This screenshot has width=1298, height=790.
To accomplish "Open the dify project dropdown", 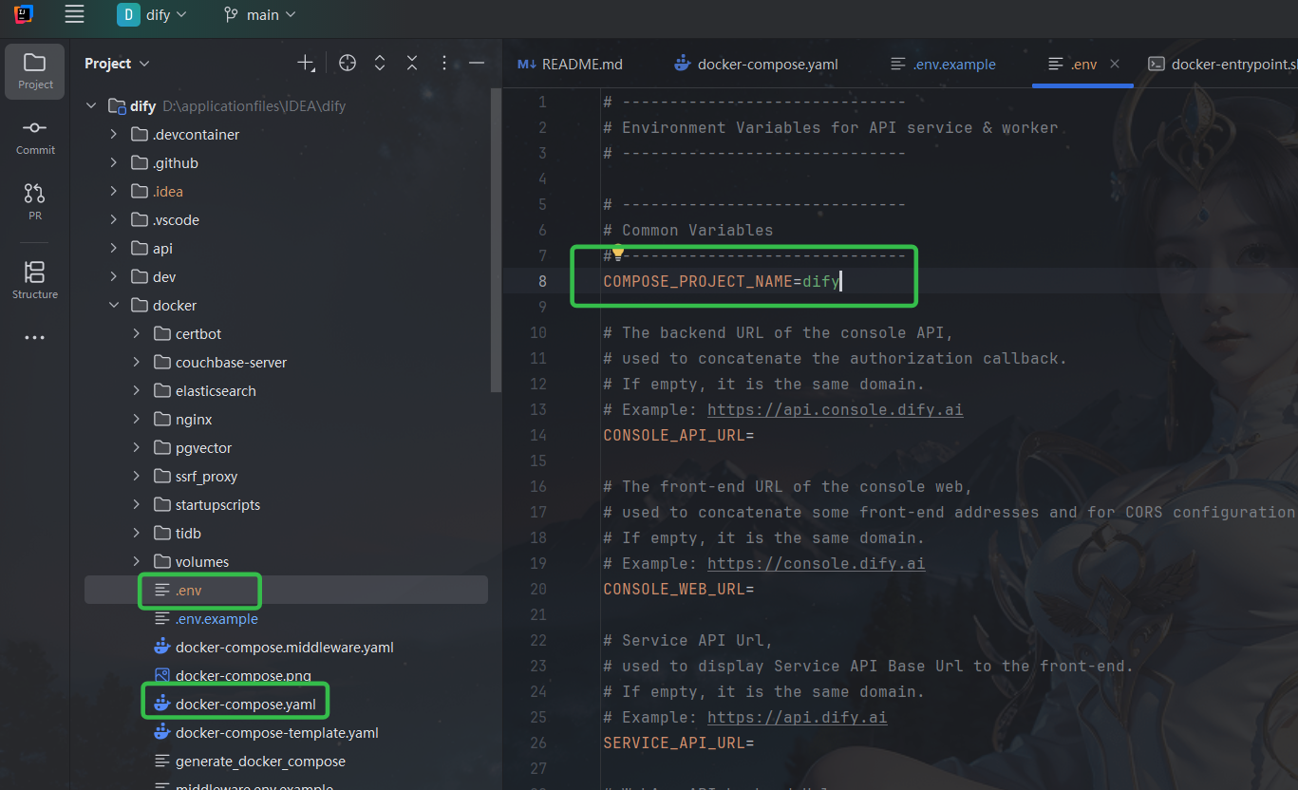I will 152,14.
